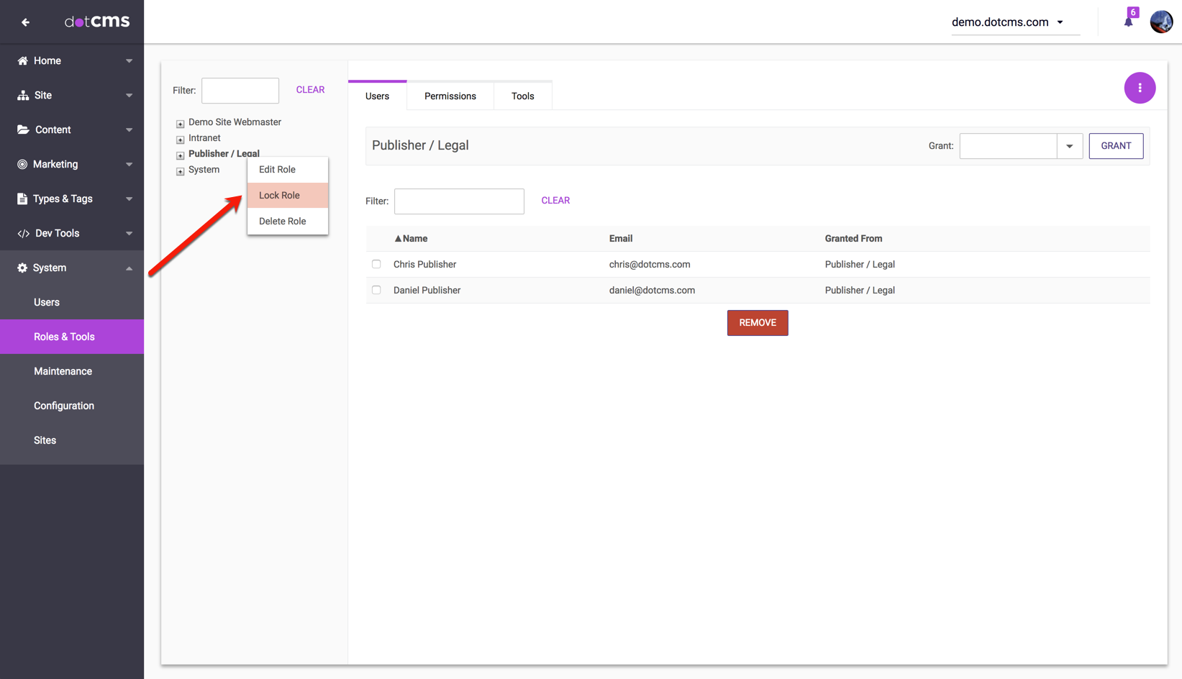Click the Dev Tools code icon
Viewport: 1182px width, 679px height.
(x=23, y=234)
